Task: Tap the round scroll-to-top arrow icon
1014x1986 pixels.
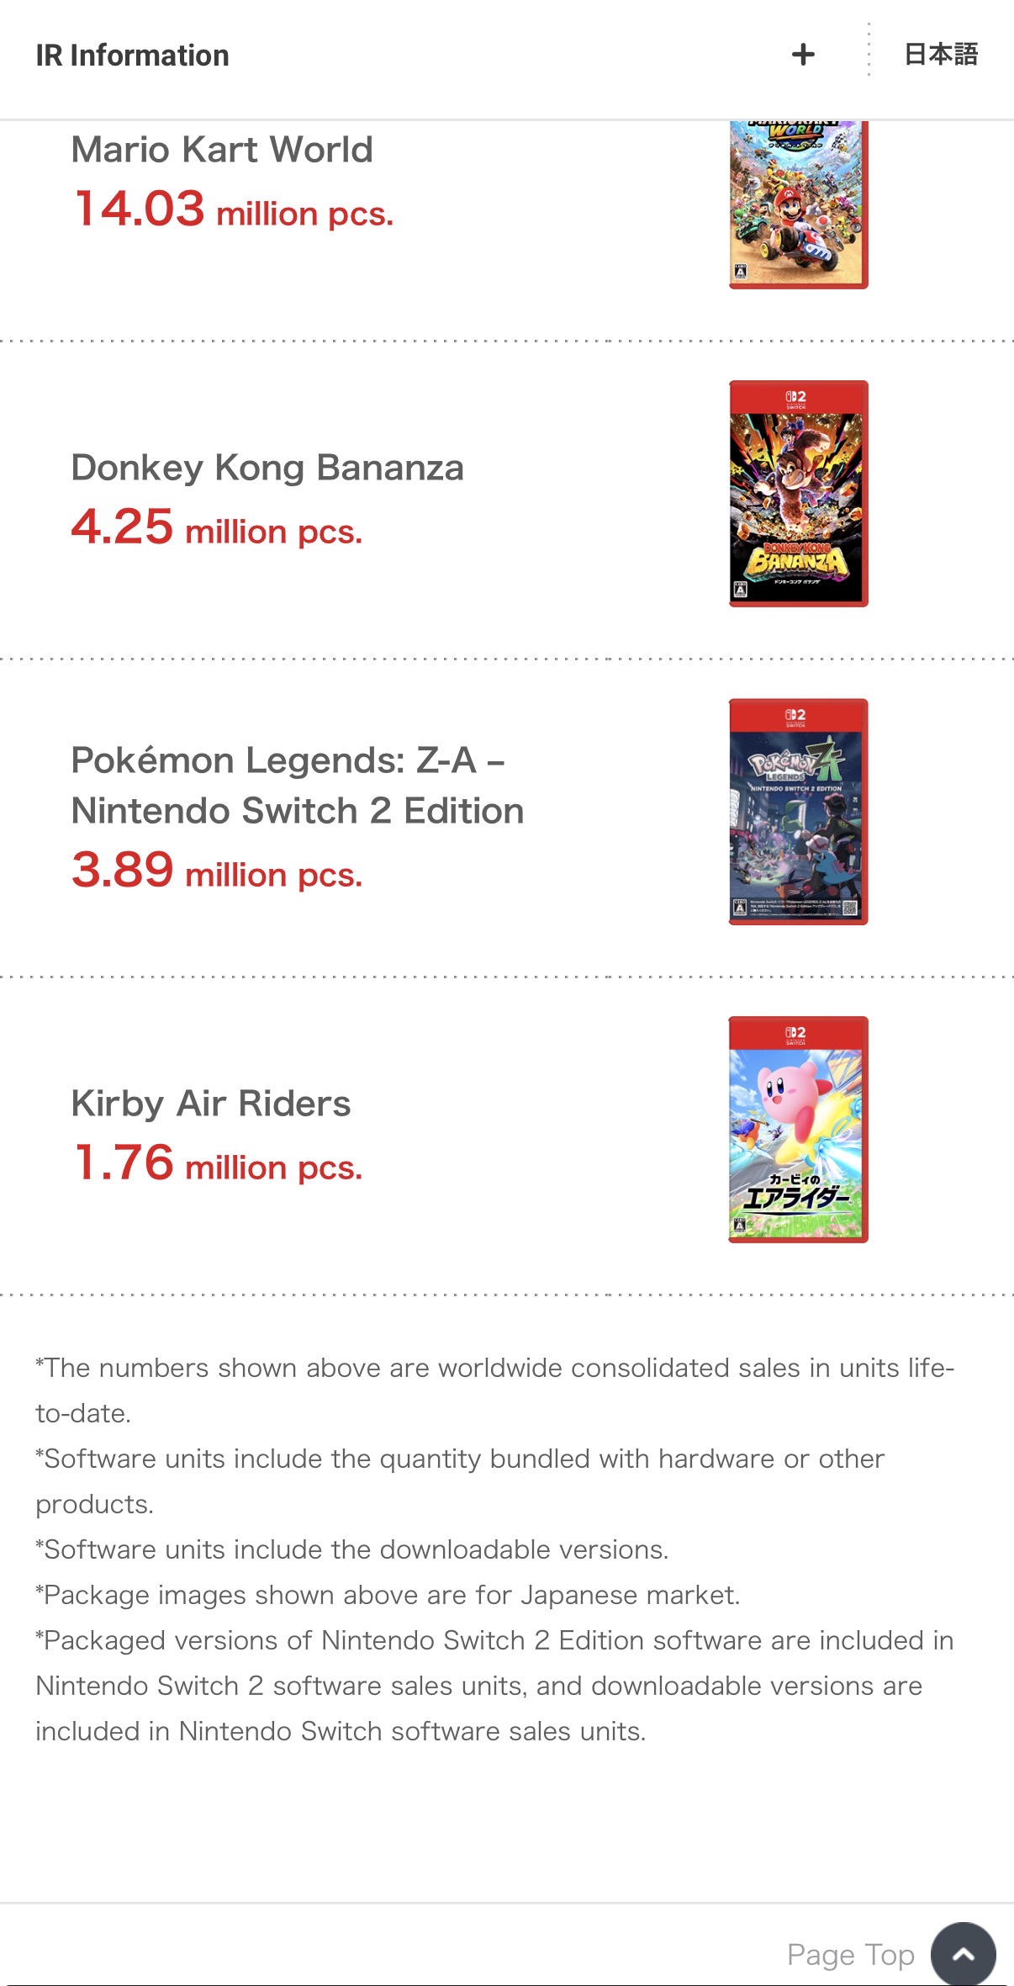Action: click(x=963, y=1953)
